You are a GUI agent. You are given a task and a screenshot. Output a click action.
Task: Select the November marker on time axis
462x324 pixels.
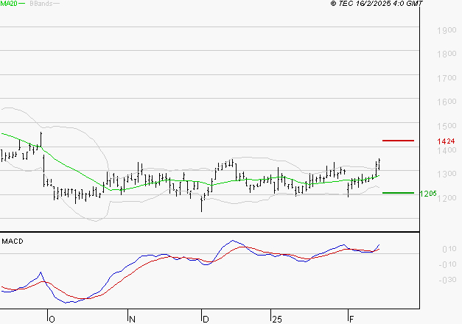click(132, 319)
